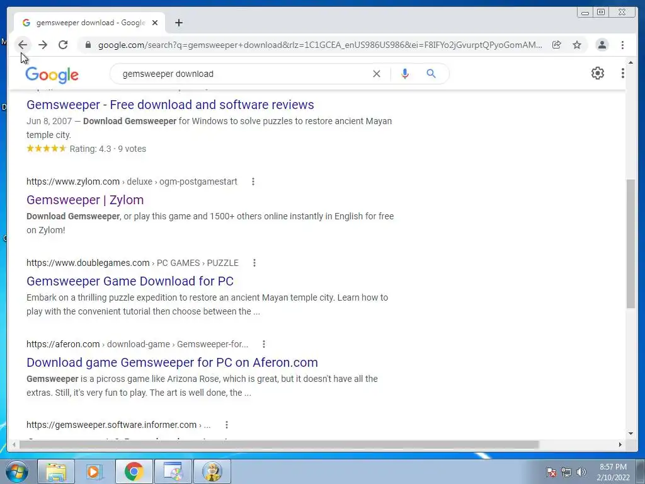Open more options for Aferon result
Viewport: 645px width, 484px height.
pyautogui.click(x=264, y=344)
